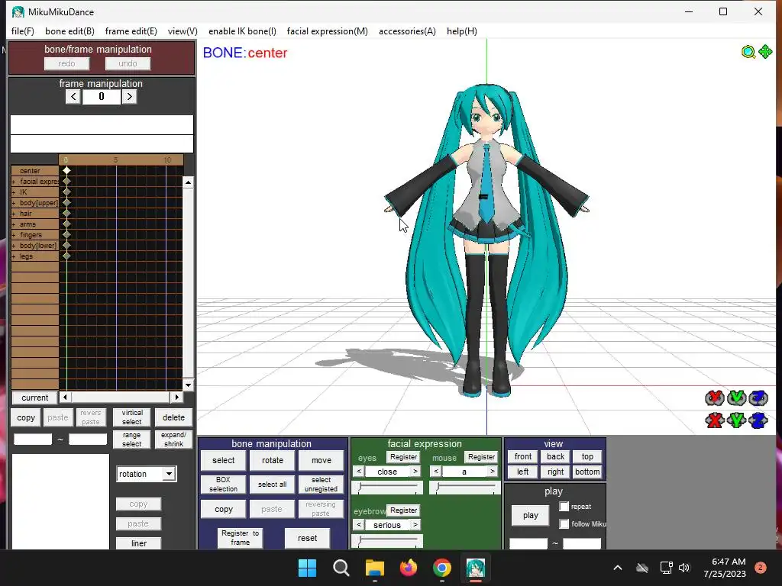Click the green Y move axis icon

pyautogui.click(x=737, y=420)
